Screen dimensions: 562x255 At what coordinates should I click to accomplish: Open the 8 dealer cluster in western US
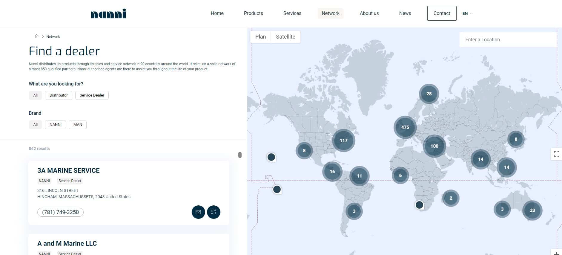[304, 150]
